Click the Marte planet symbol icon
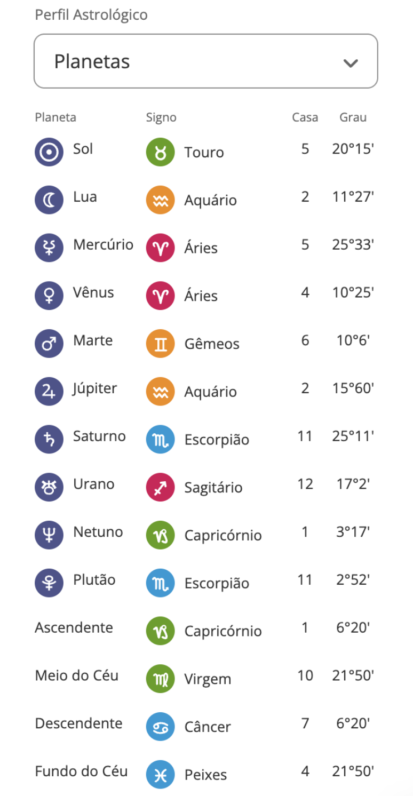 tap(49, 344)
